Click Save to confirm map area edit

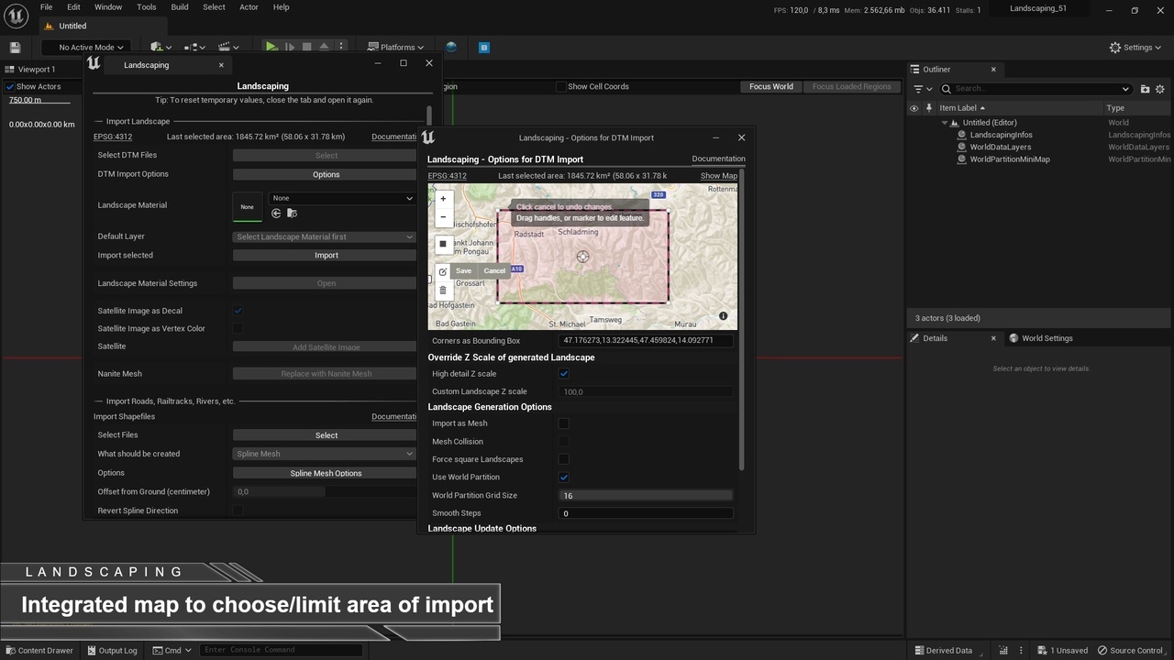(x=463, y=270)
